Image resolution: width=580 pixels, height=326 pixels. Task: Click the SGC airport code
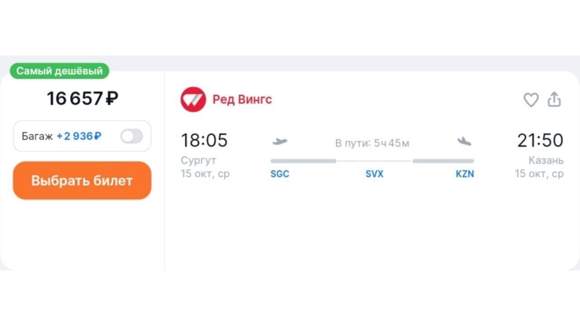point(280,174)
